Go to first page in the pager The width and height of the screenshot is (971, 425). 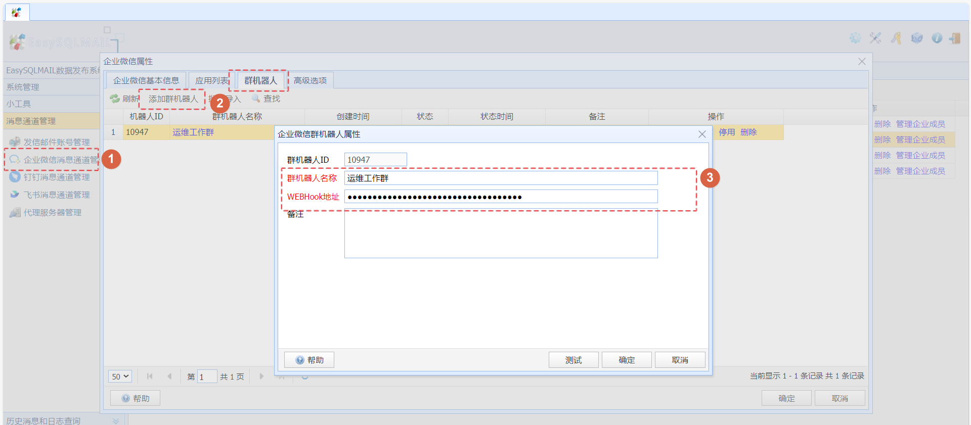pos(150,376)
